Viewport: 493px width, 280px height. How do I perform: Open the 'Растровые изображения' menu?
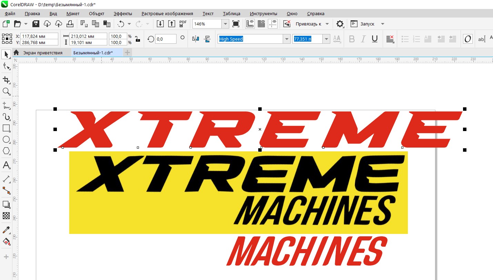coord(167,14)
